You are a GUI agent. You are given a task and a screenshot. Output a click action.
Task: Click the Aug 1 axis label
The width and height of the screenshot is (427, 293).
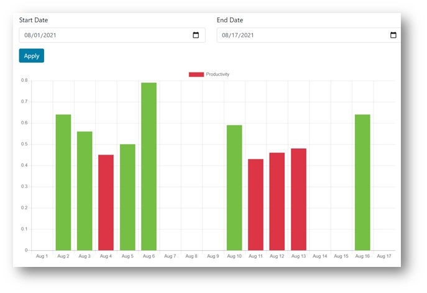click(42, 256)
